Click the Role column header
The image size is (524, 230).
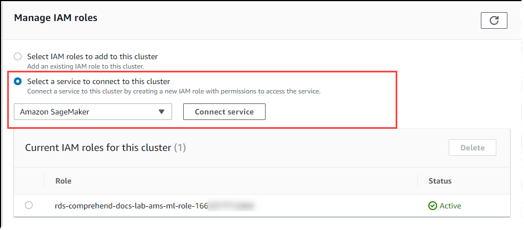tap(63, 181)
